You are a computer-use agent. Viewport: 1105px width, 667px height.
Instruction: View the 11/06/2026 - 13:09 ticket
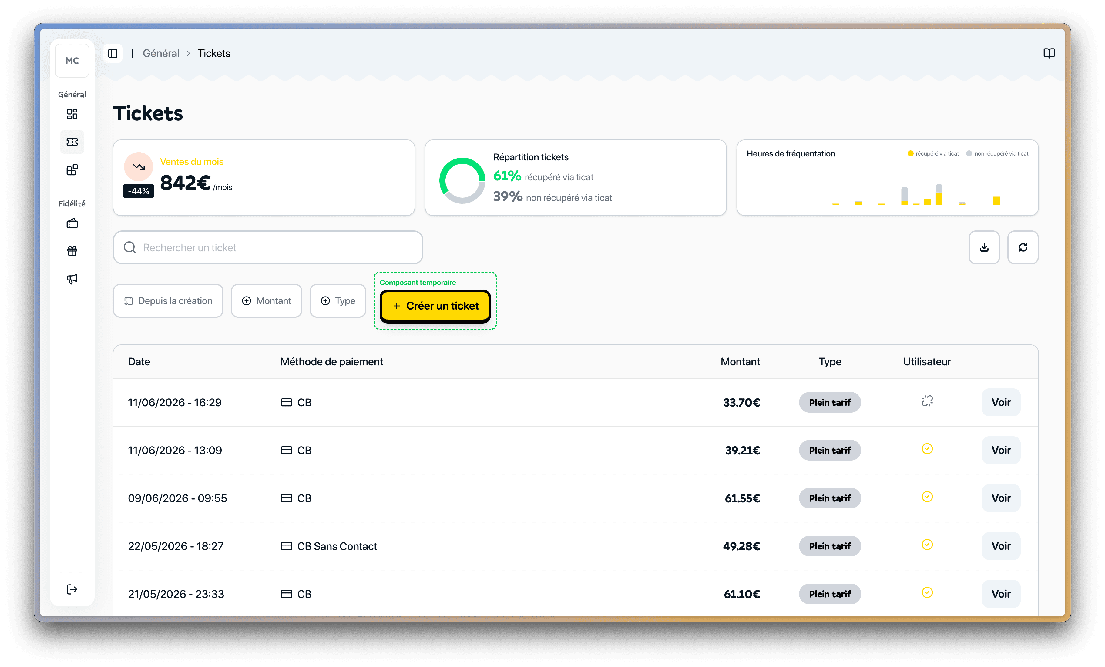coord(1000,450)
